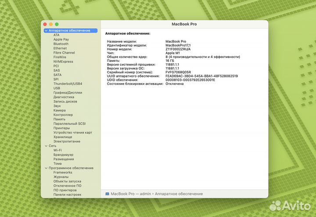Image resolution: width=316 pixels, height=217 pixels.
Task: Select SAS in the sidebar
Action: (x=57, y=71)
